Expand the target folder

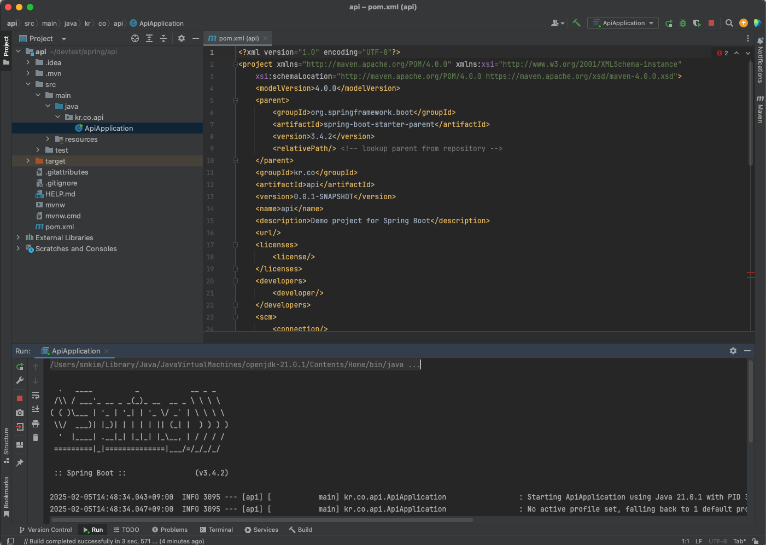(x=28, y=161)
